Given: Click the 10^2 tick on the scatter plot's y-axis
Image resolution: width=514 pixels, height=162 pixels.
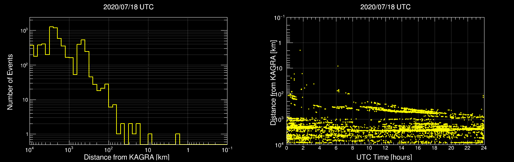Looking at the screenshot, I should coord(280,93).
